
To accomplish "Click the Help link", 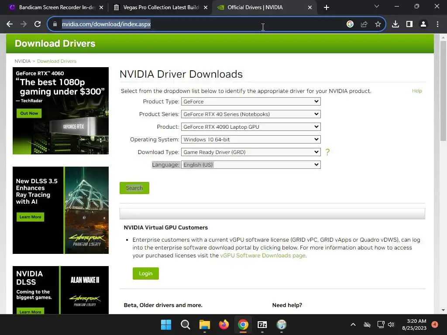I will (x=417, y=91).
